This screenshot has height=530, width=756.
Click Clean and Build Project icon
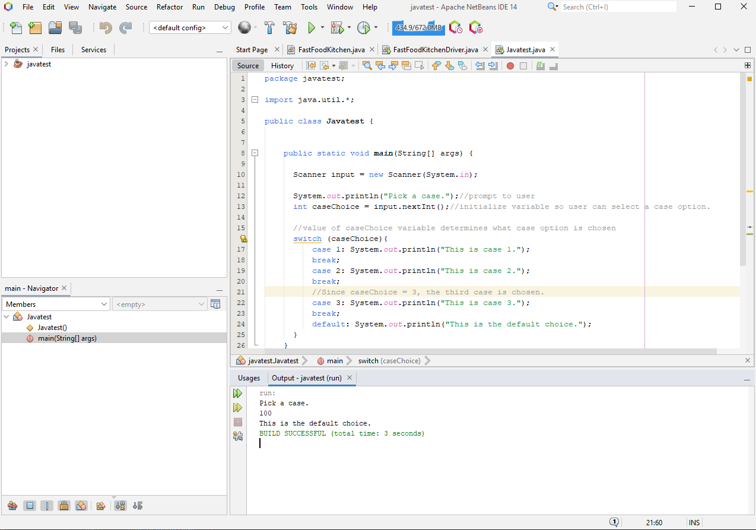290,27
